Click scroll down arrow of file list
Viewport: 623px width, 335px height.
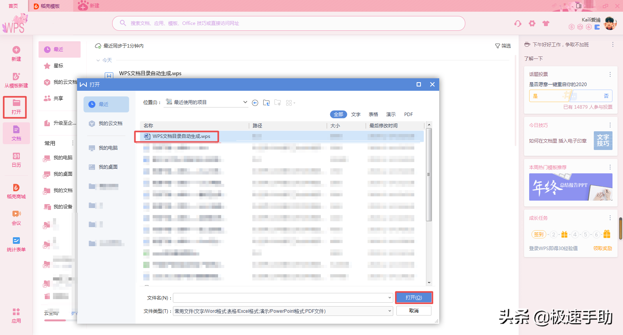(x=429, y=283)
